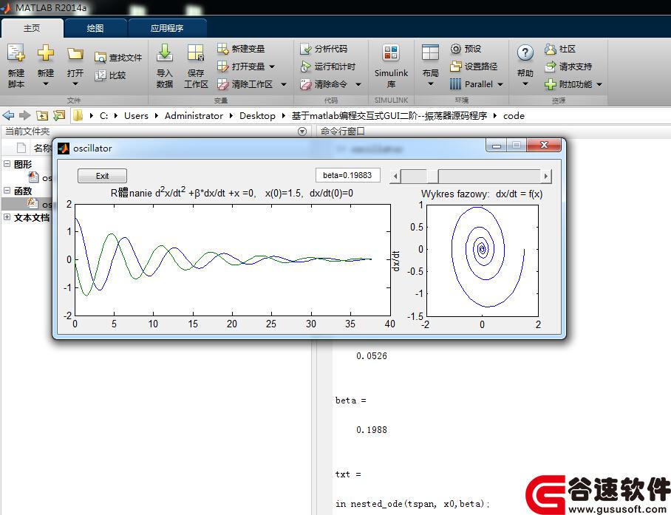Click the phase plot in oscillator window
671x515 pixels.
click(483, 260)
